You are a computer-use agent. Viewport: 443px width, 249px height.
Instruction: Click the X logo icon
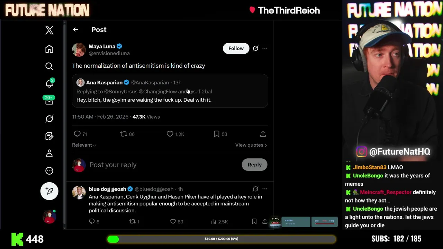49,30
